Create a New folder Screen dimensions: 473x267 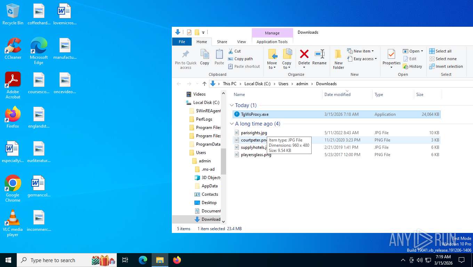(x=338, y=59)
